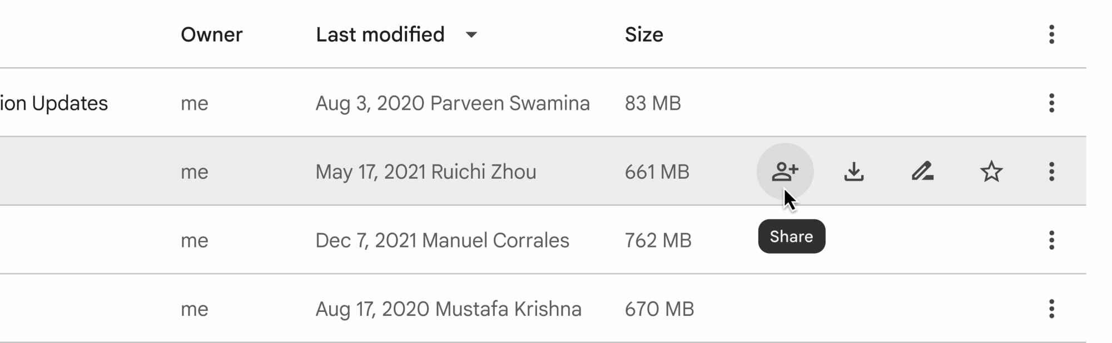The width and height of the screenshot is (1112, 343).
Task: Click the Owner column header
Action: (211, 34)
